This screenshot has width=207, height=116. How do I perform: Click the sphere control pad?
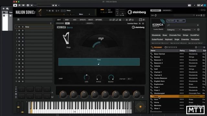[140, 107]
